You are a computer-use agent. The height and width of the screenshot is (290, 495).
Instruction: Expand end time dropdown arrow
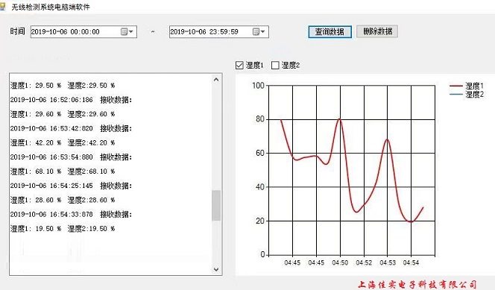point(262,31)
